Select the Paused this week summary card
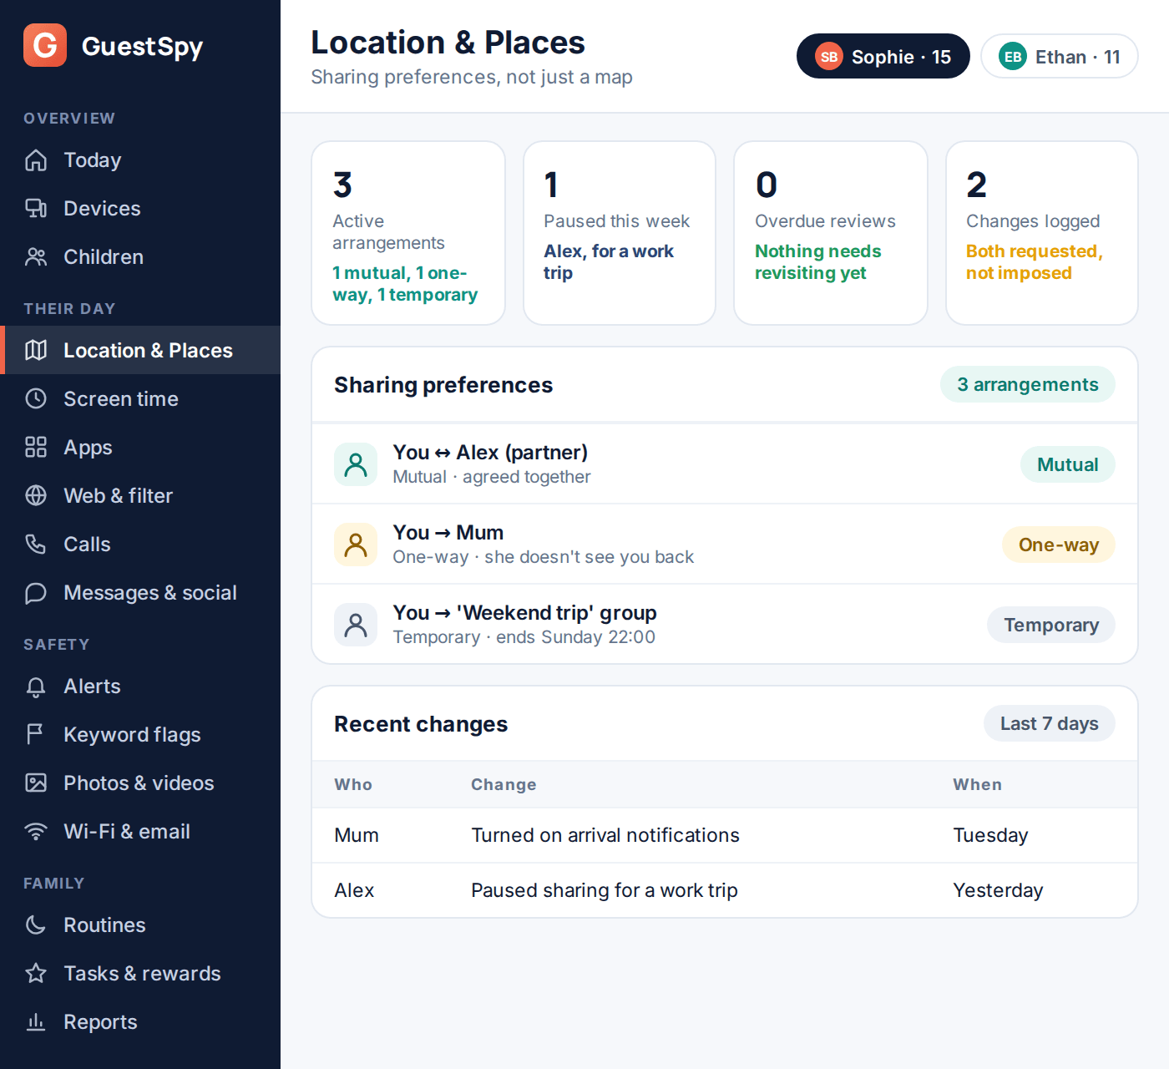The width and height of the screenshot is (1169, 1069). coord(620,233)
